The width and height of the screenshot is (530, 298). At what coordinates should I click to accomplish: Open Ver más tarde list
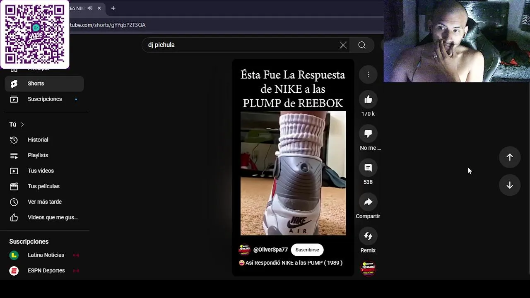pos(44,202)
